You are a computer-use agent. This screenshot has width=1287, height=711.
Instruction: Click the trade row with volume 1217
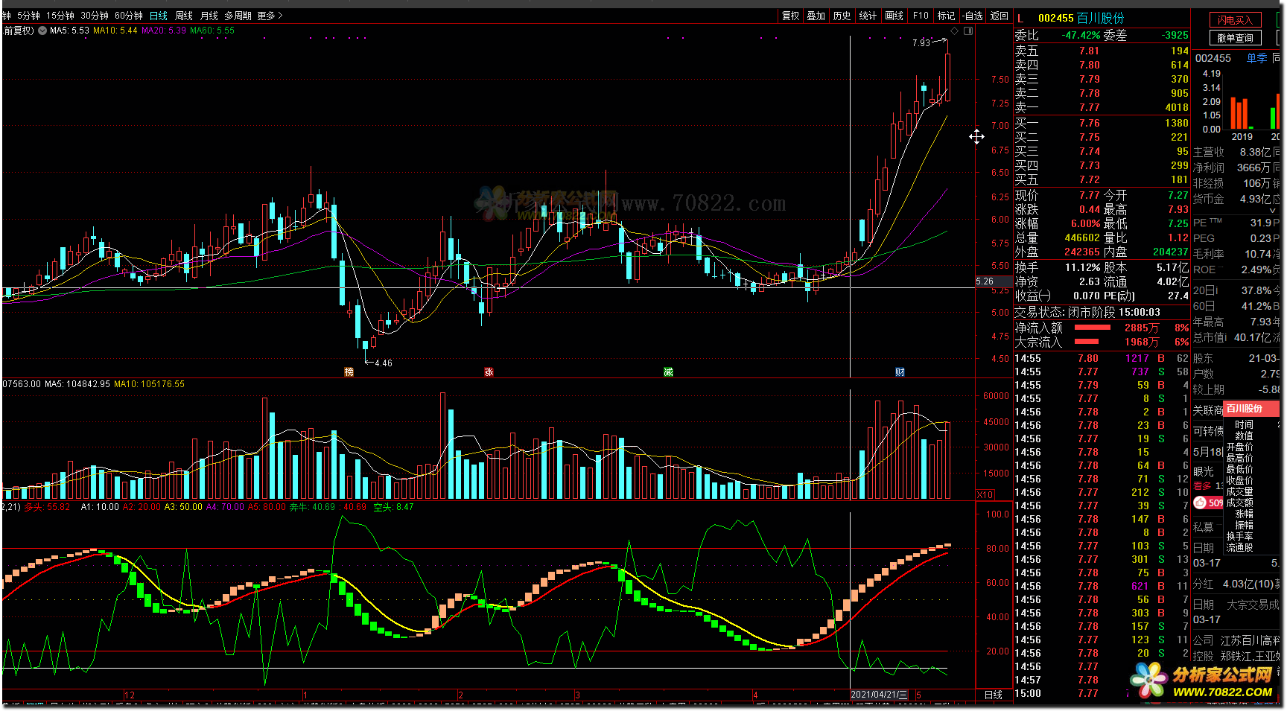(x=1102, y=358)
